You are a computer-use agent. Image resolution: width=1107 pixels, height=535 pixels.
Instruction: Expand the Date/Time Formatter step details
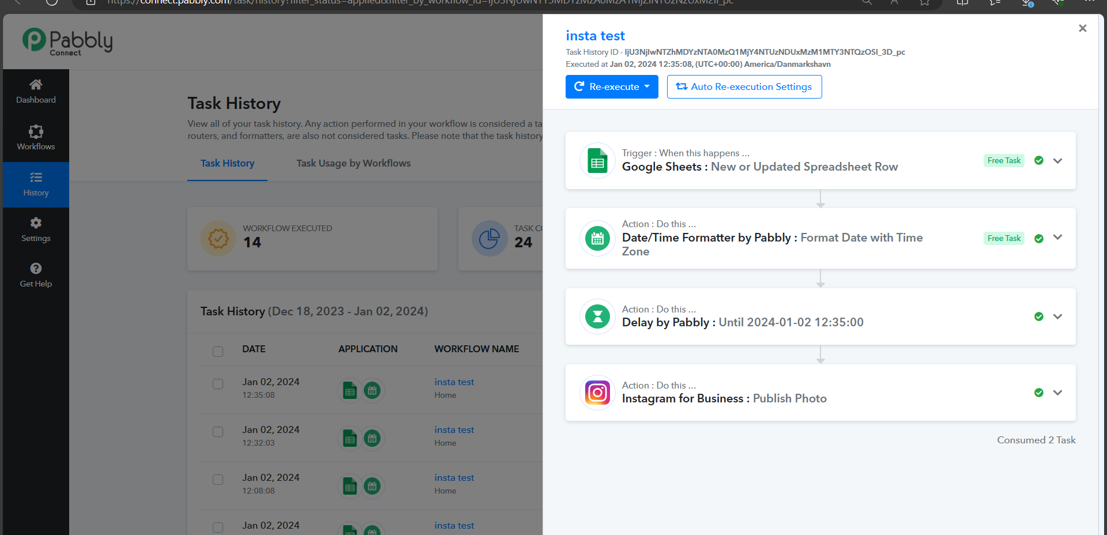click(x=1057, y=238)
